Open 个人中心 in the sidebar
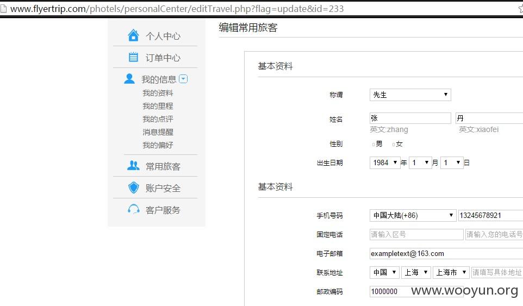The width and height of the screenshot is (523, 306). pyautogui.click(x=163, y=36)
